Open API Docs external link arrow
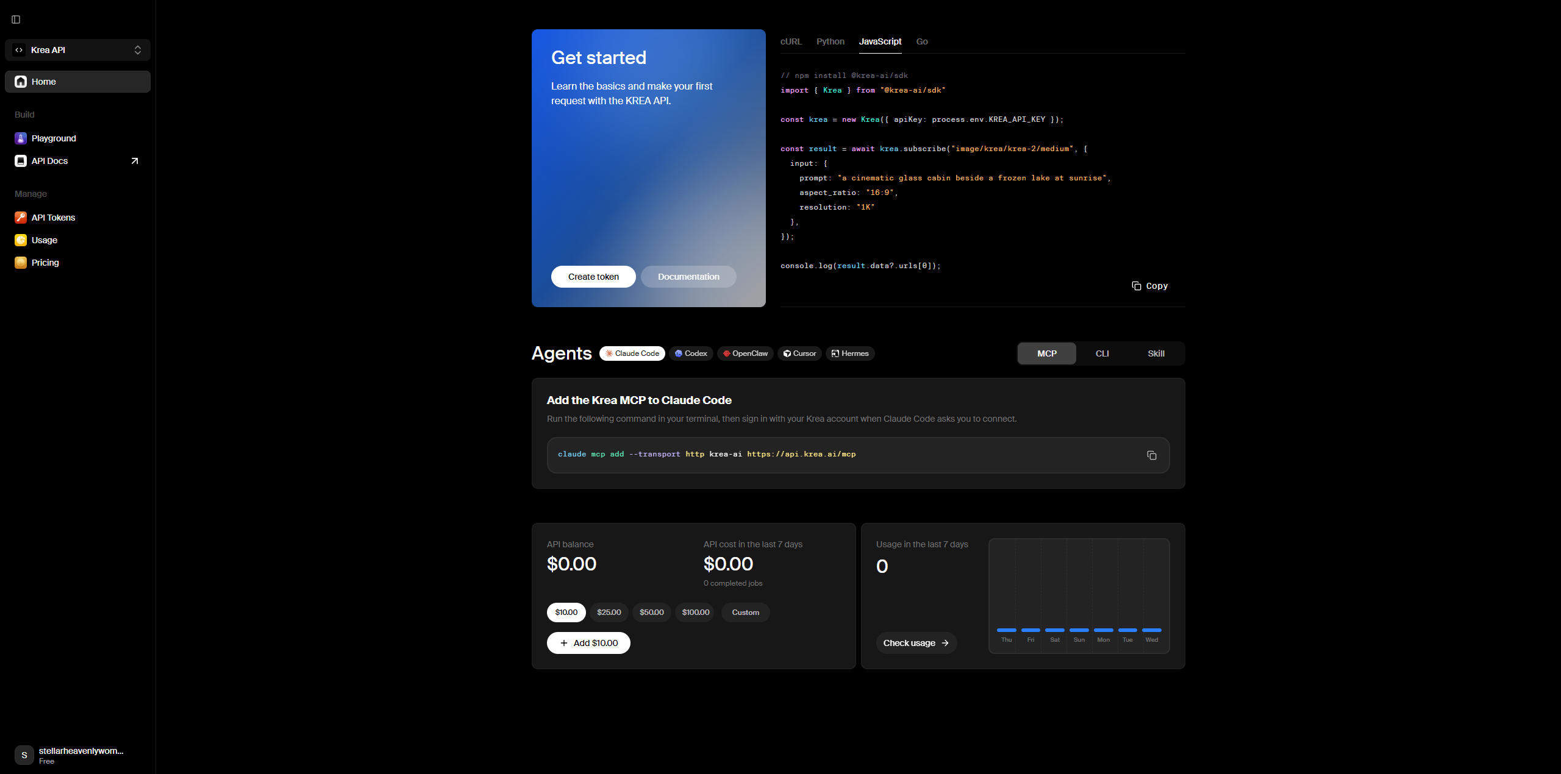Image resolution: width=1561 pixels, height=774 pixels. (x=135, y=161)
